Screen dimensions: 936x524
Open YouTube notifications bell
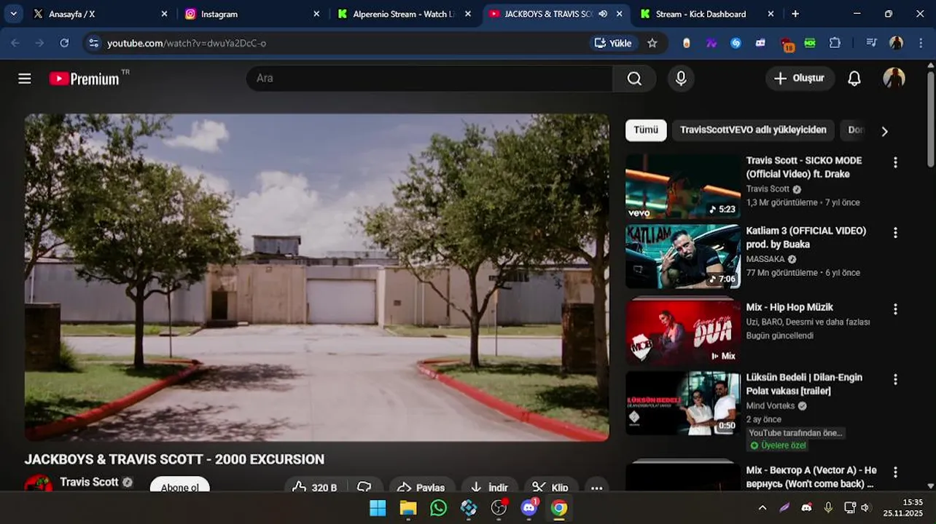[x=854, y=79]
